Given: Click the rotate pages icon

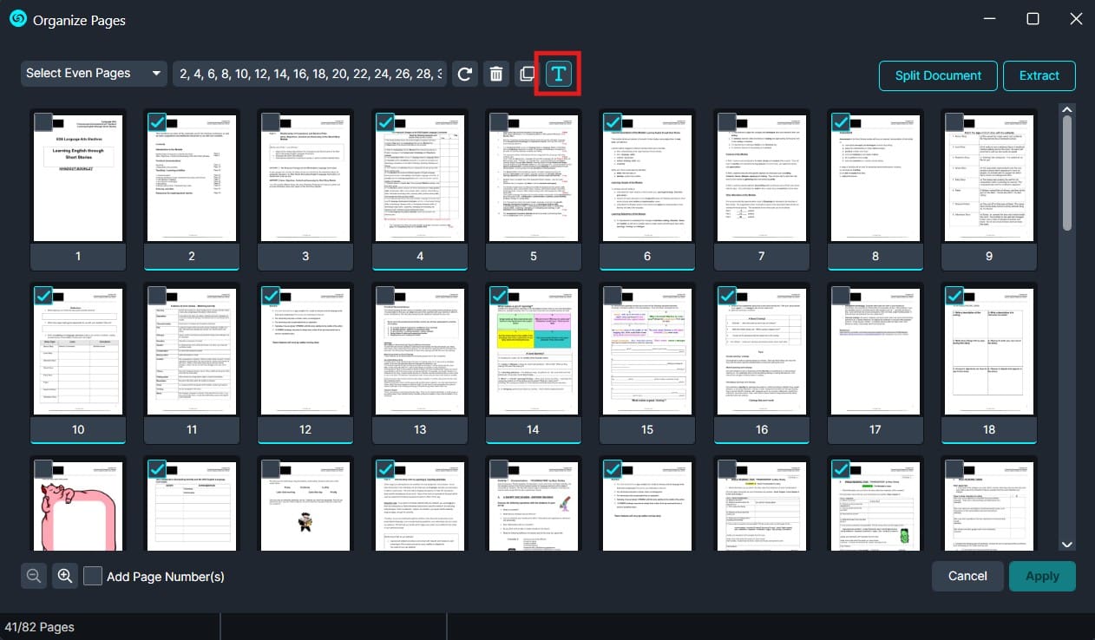Looking at the screenshot, I should (466, 74).
